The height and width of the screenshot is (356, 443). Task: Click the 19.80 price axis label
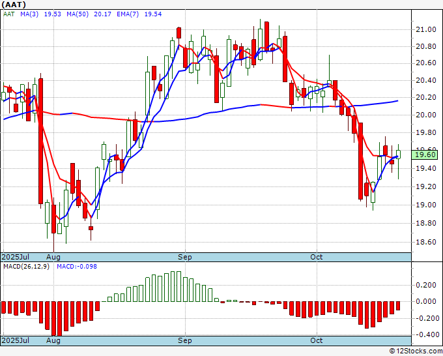click(x=426, y=132)
